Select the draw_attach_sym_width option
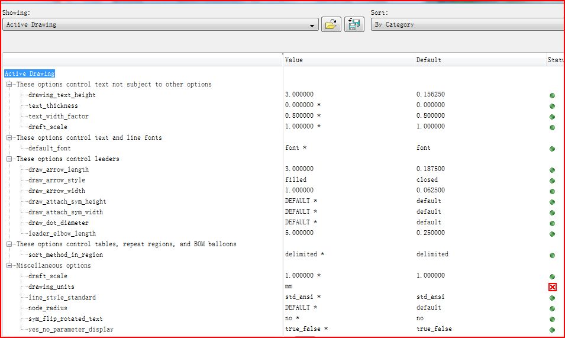The height and width of the screenshot is (338, 565). point(66,213)
